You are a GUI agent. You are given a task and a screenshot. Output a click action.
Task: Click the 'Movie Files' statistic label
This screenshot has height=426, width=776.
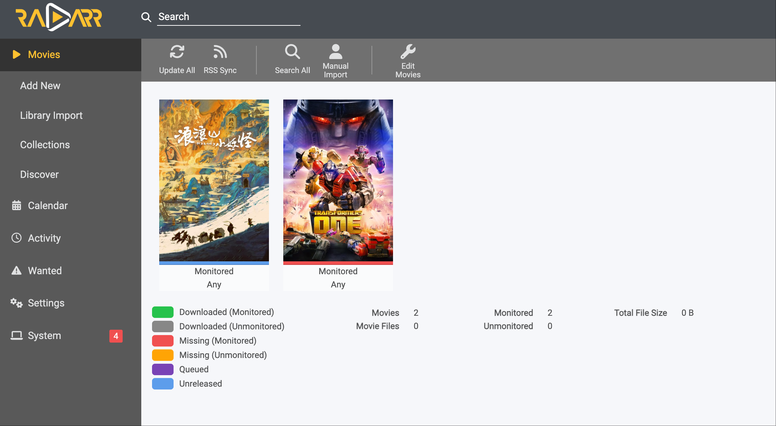point(378,326)
